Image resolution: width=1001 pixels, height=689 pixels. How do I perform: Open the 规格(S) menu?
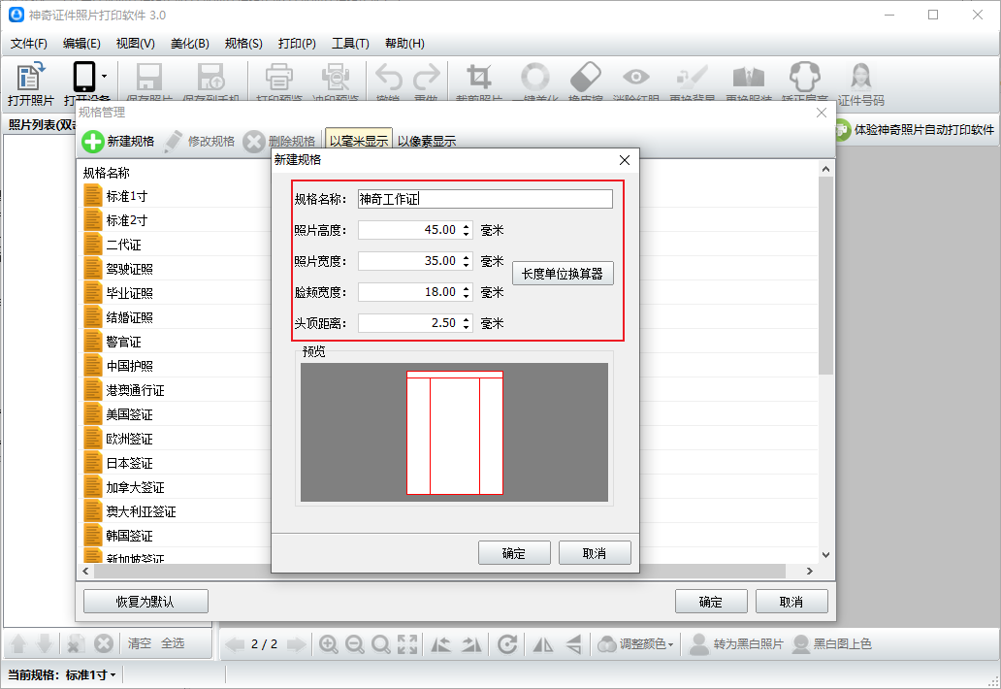[242, 44]
